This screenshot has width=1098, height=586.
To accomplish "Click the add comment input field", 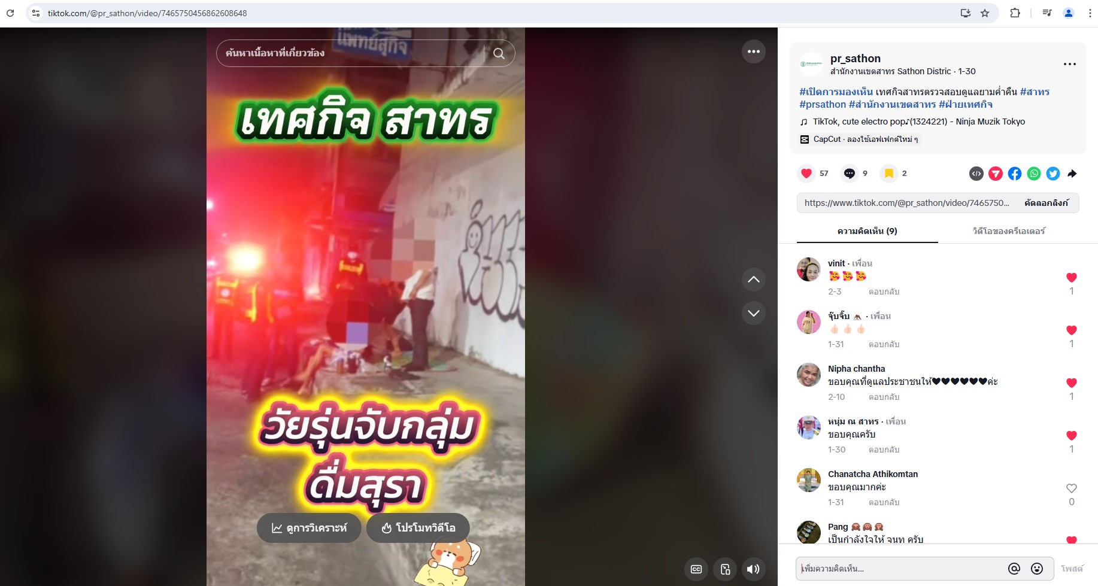I will 901,569.
